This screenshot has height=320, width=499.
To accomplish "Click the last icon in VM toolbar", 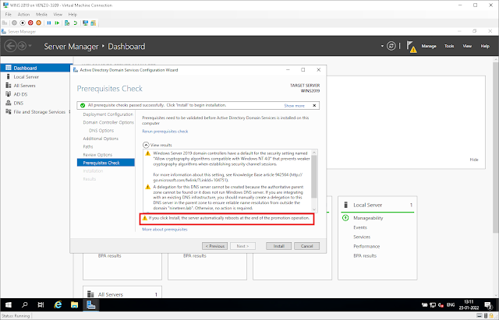I will click(94, 23).
